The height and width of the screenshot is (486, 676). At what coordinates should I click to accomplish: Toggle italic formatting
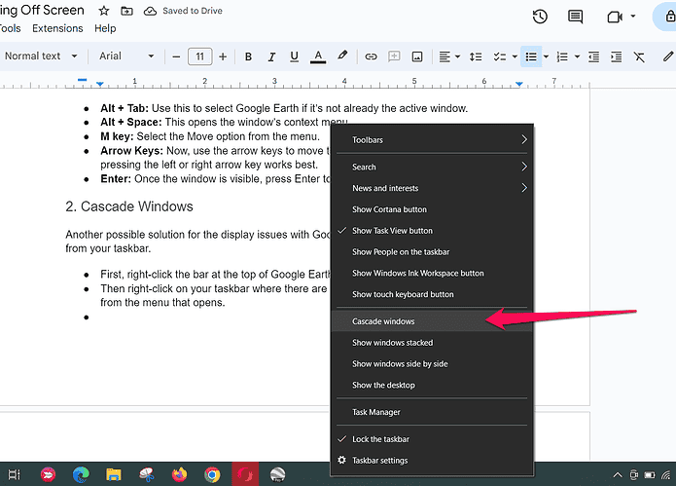[271, 56]
